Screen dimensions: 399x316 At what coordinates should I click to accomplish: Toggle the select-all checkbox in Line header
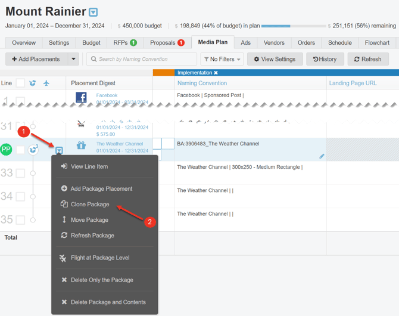[20, 83]
